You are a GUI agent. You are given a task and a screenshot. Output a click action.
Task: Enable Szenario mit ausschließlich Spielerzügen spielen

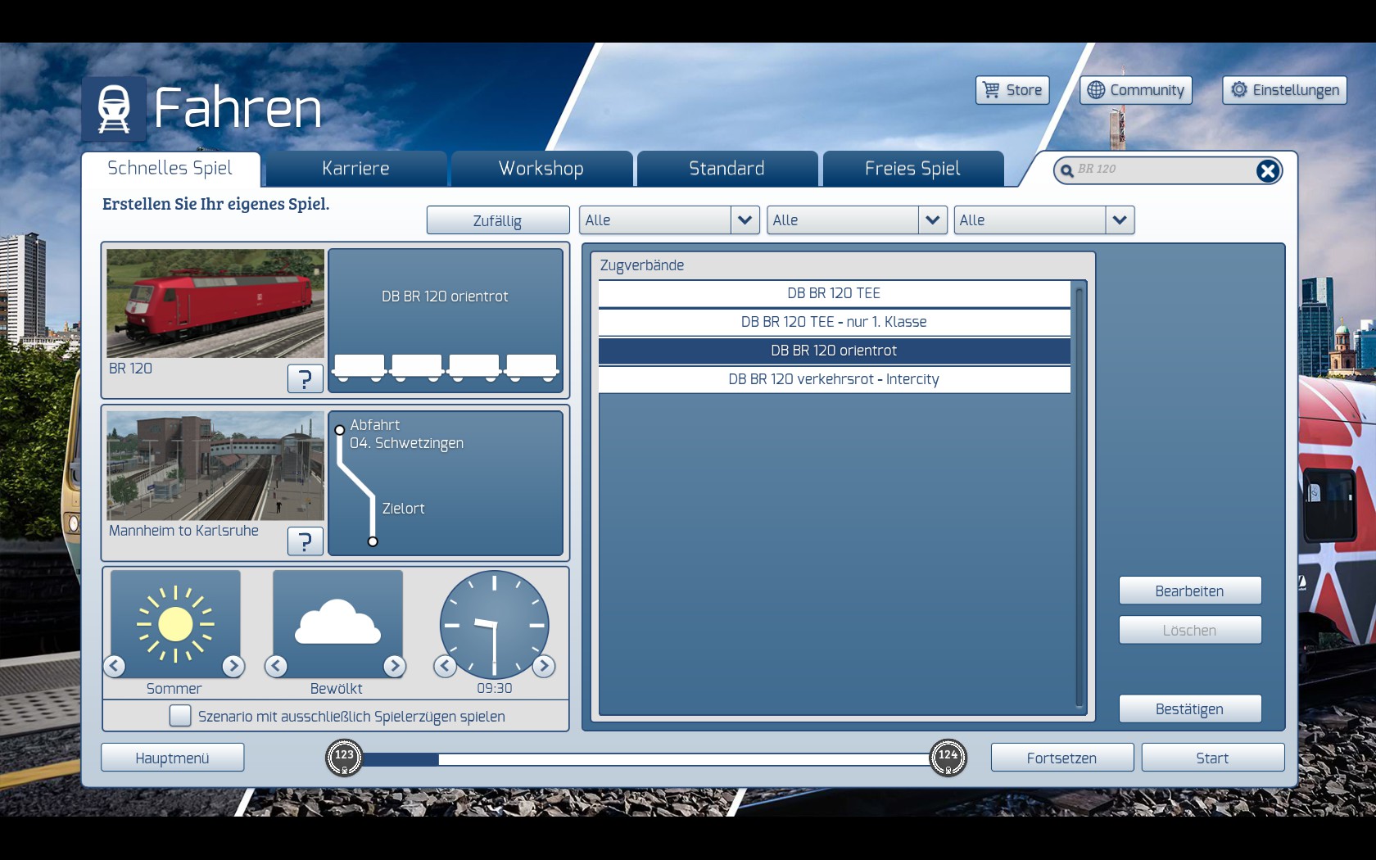coord(180,716)
